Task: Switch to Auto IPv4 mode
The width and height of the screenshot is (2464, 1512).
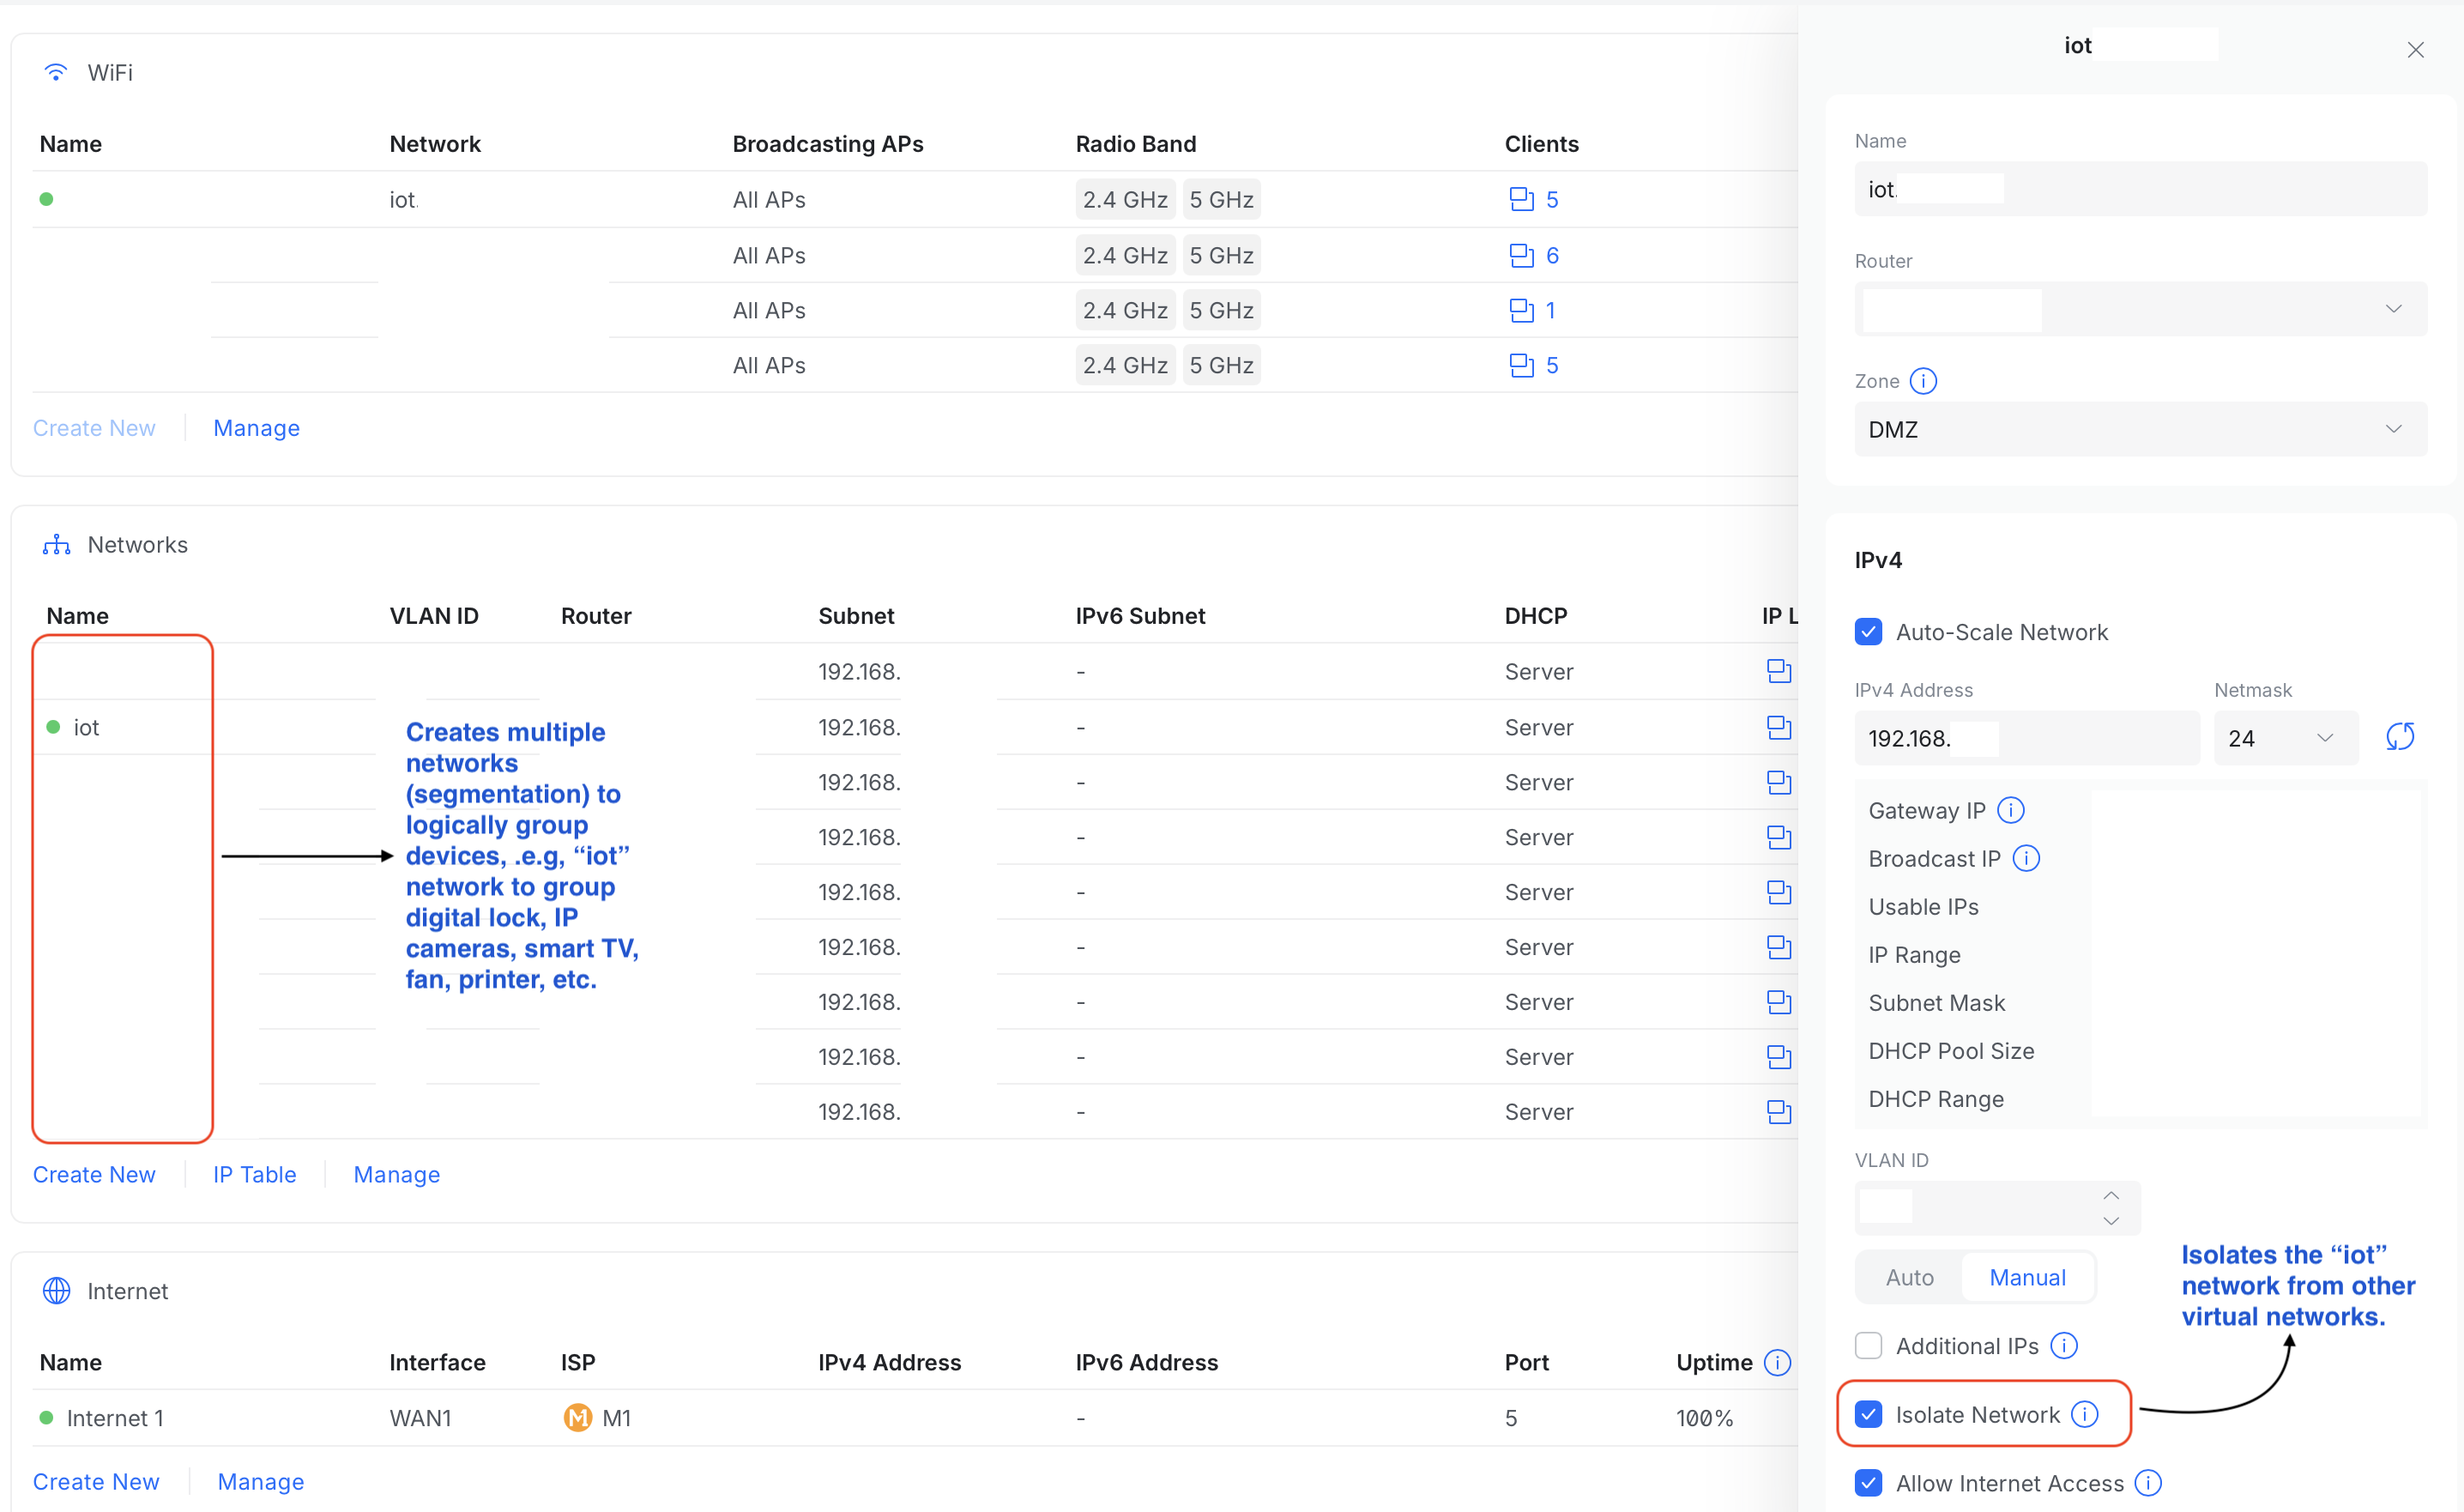Action: click(1909, 1277)
